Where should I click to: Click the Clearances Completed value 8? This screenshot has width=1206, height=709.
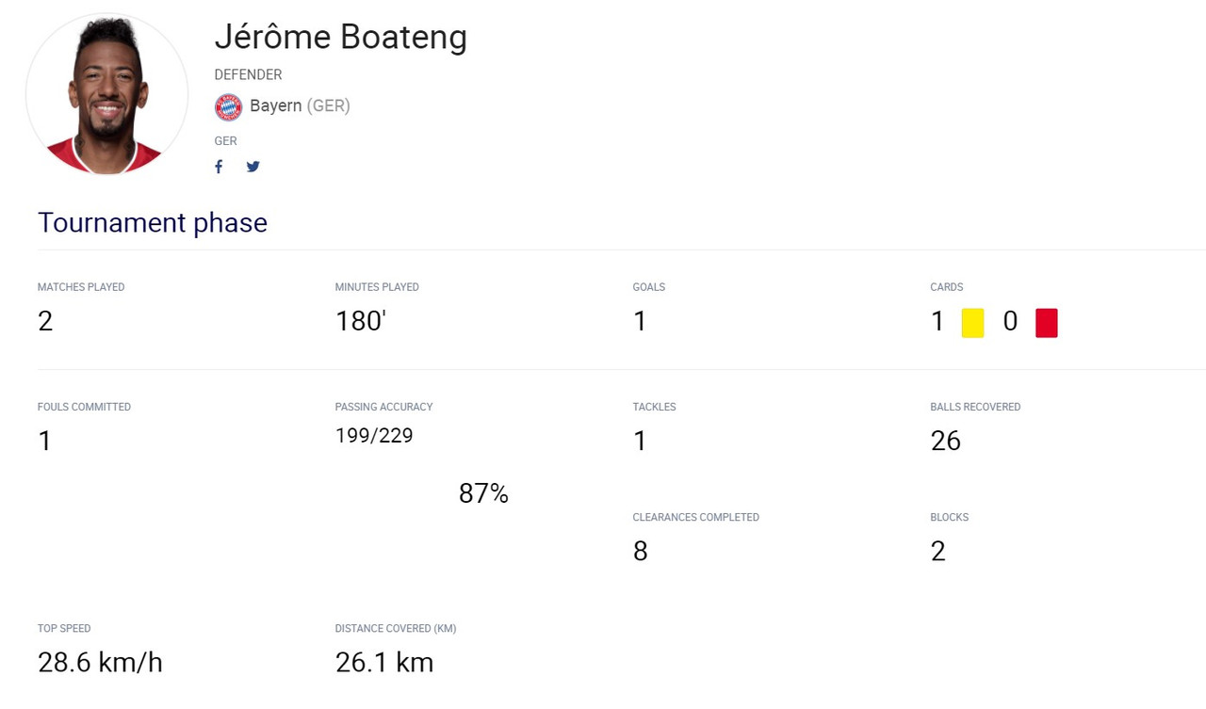640,552
